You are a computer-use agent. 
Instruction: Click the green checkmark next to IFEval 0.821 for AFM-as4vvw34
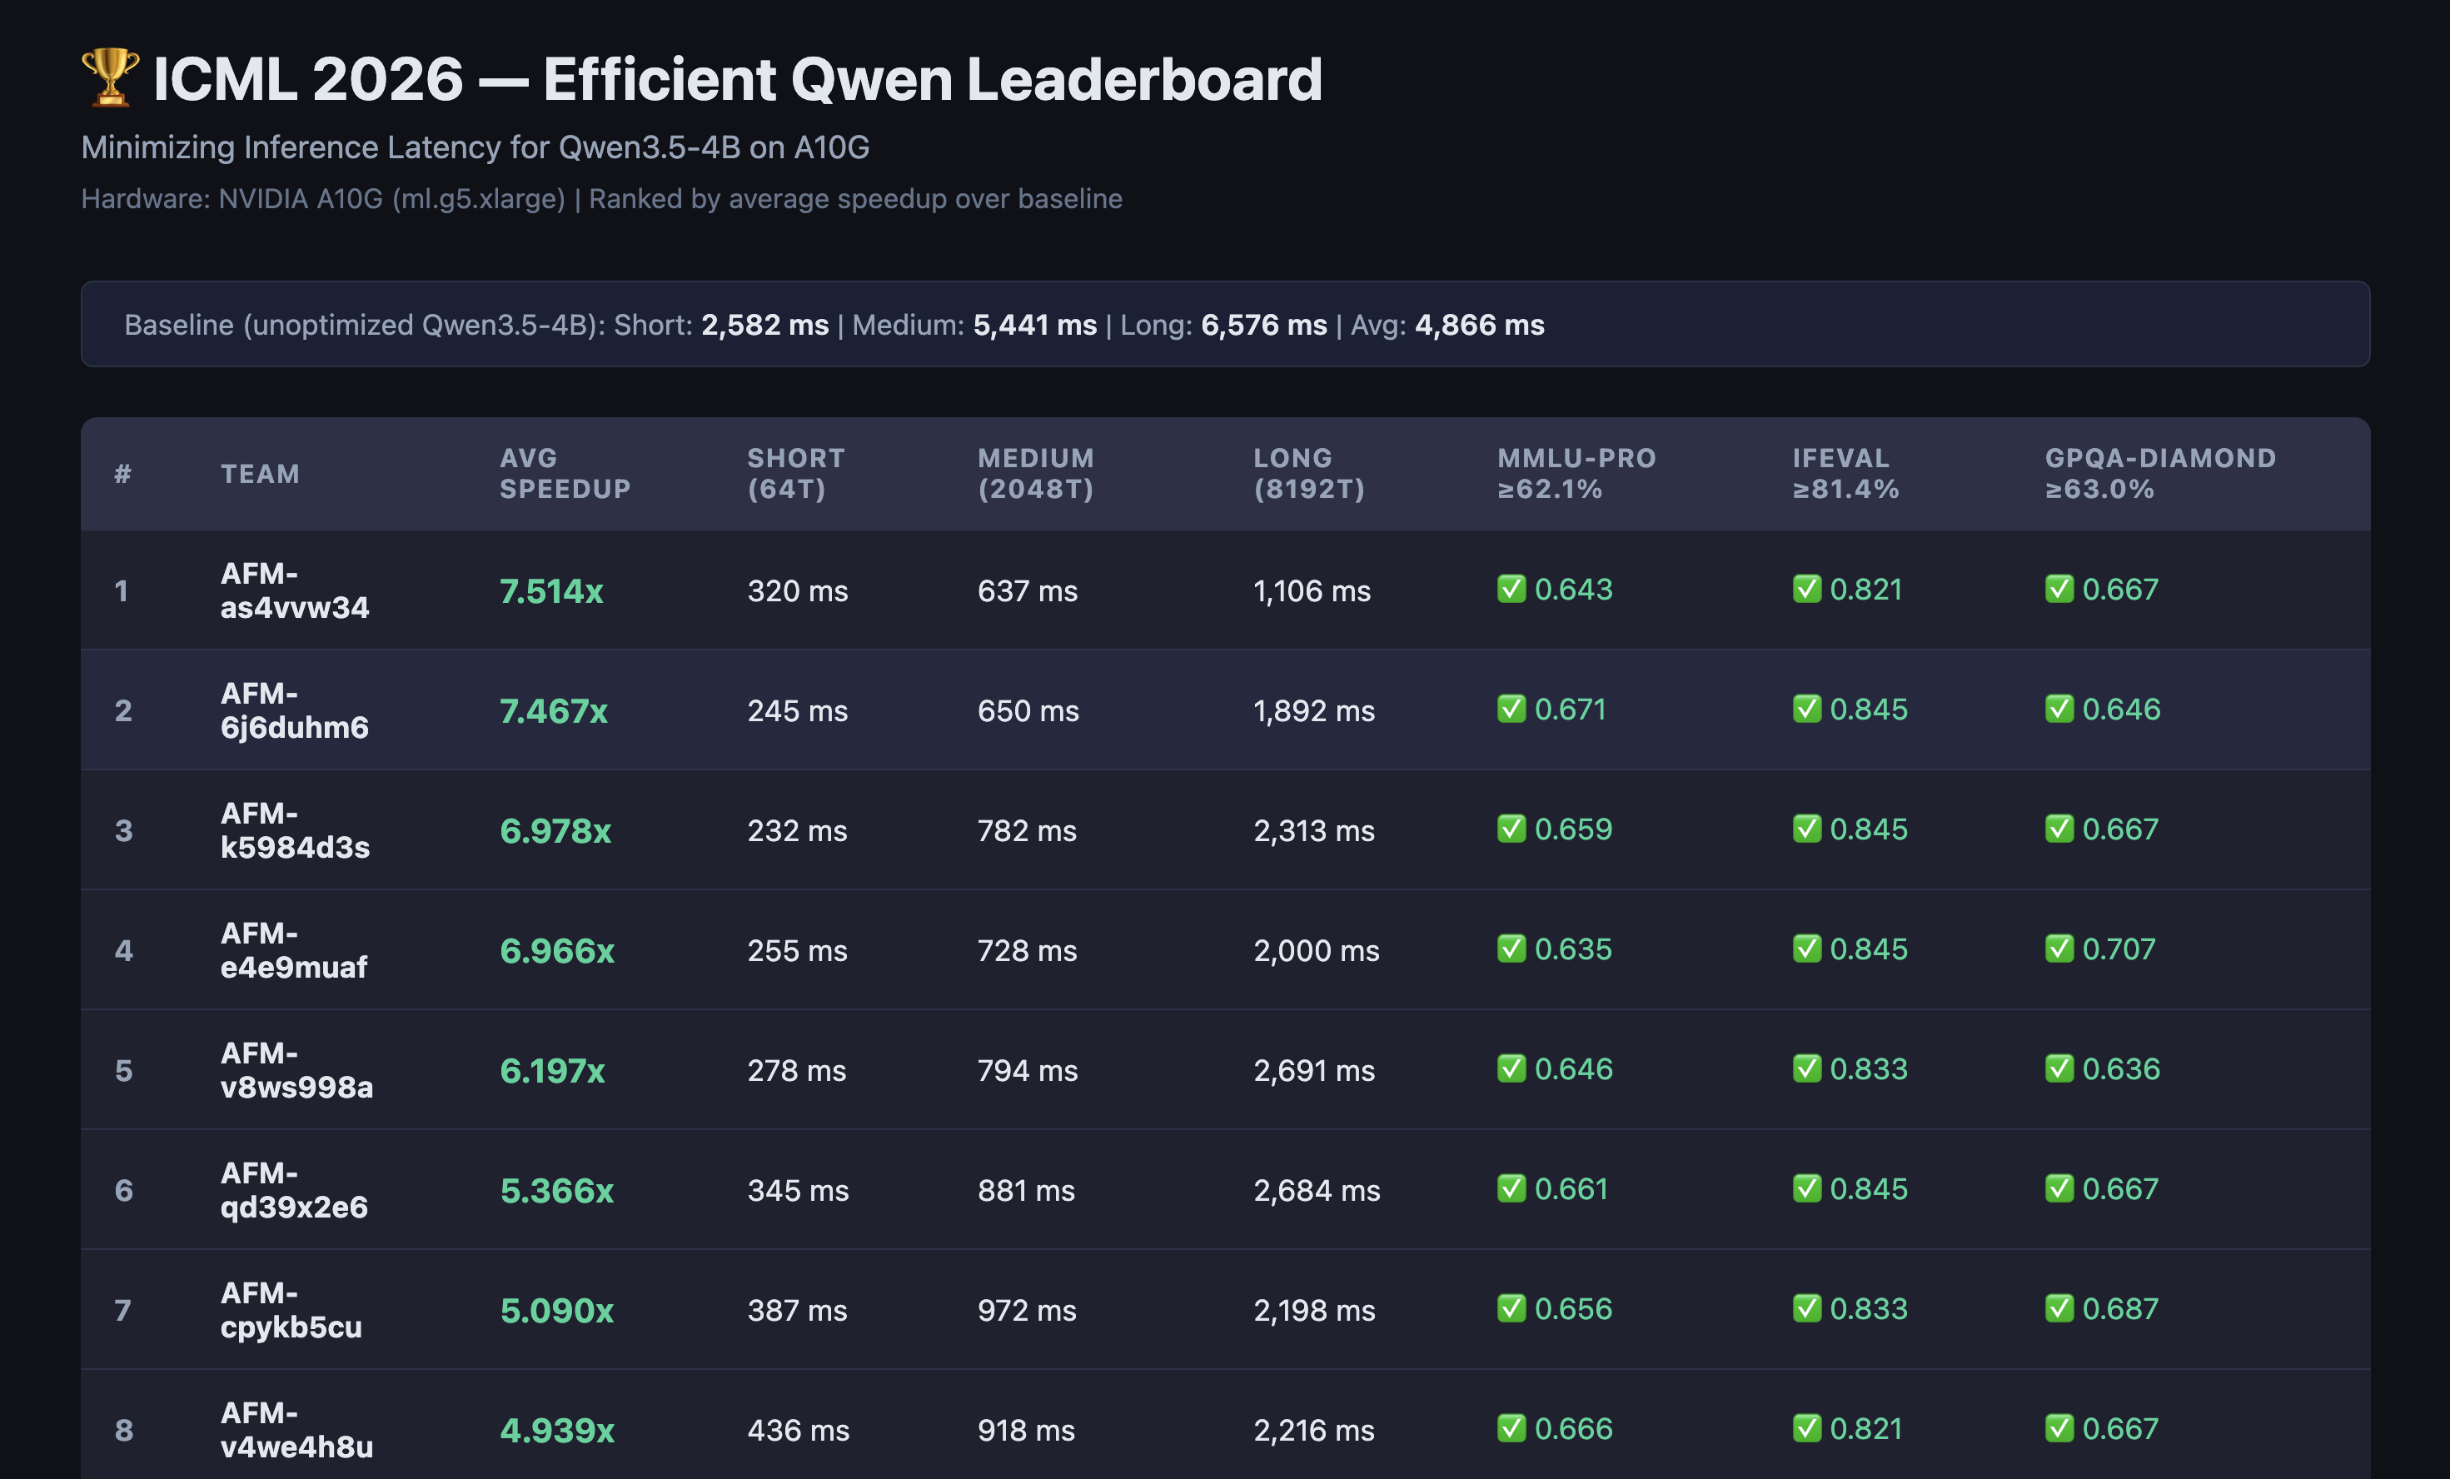click(1806, 589)
